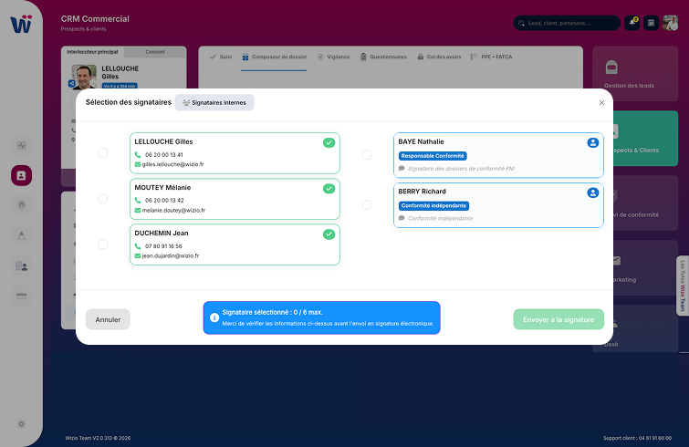Check the BERRY Richard checkbox
This screenshot has height=447, width=689.
[367, 205]
